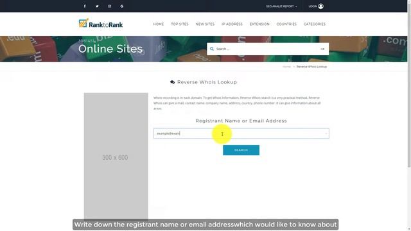Click the chat icon beside Reverse Whois Lookup
This screenshot has width=411, height=231.
(x=173, y=82)
